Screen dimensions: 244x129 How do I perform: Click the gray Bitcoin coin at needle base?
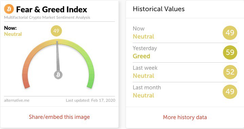click(x=58, y=75)
